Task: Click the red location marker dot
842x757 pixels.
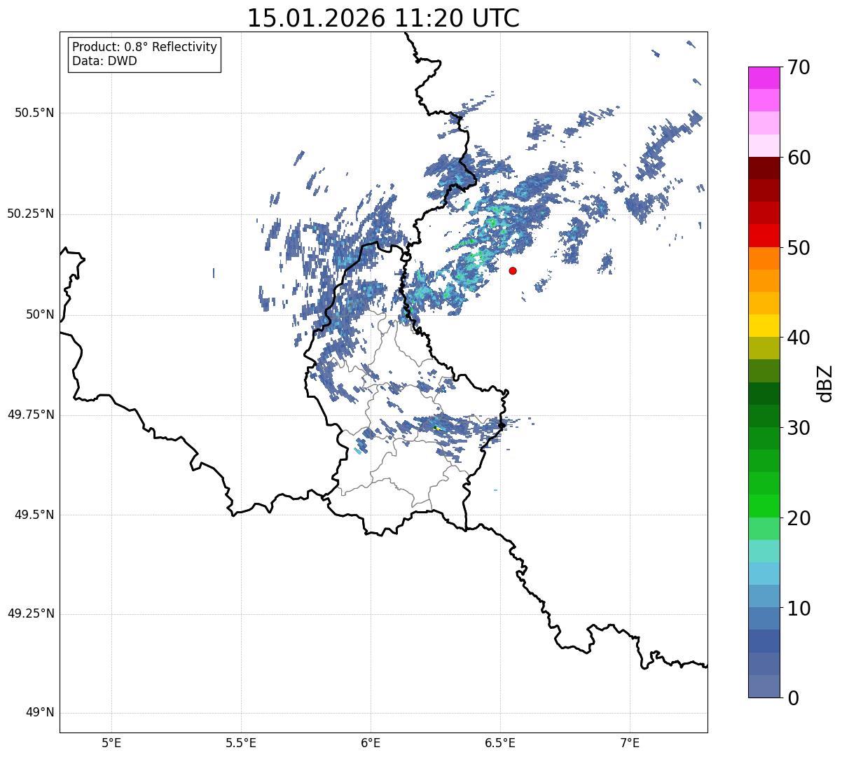Action: coord(513,270)
